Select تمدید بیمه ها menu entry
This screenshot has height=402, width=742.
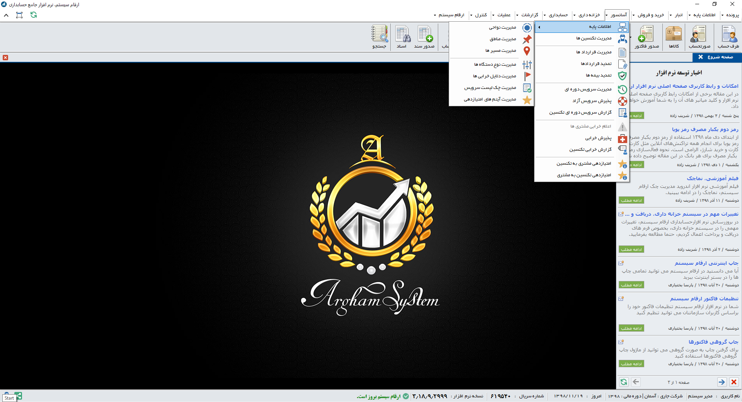tap(582, 75)
